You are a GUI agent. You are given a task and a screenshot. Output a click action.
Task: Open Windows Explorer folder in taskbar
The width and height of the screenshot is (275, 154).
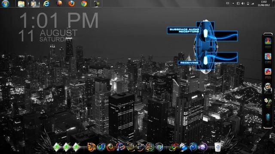(x=21, y=4)
